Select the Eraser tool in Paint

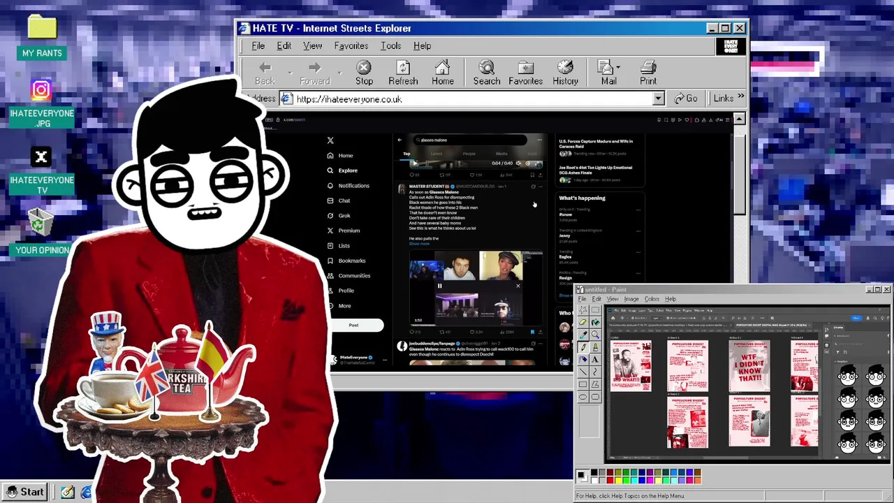pyautogui.click(x=582, y=322)
